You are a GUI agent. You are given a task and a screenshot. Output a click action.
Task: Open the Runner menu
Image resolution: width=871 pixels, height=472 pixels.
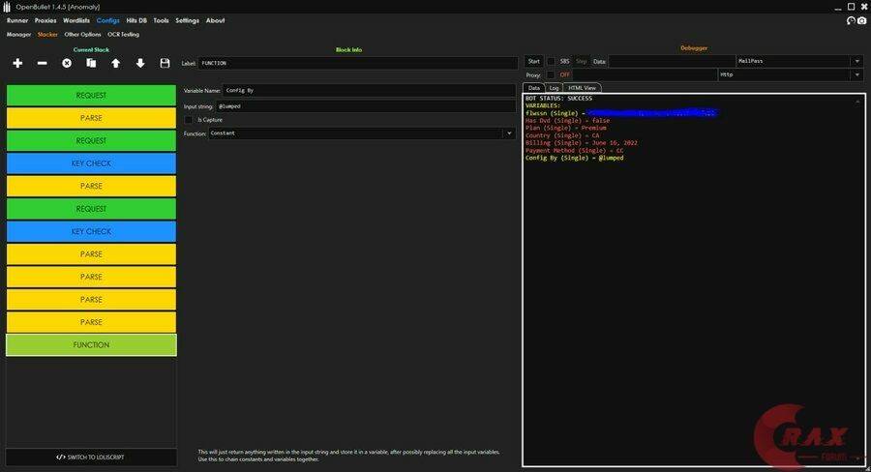(x=17, y=20)
